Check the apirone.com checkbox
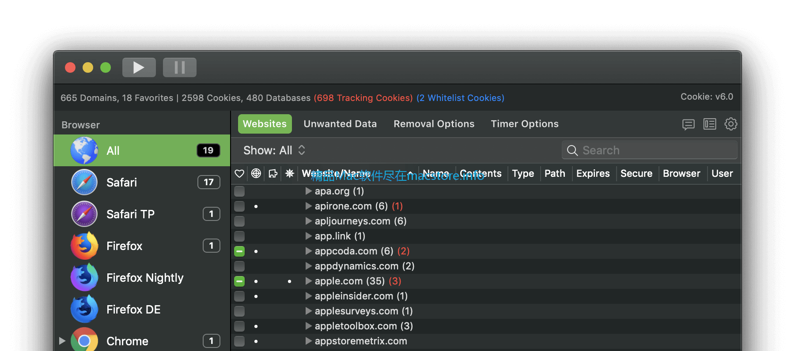The height and width of the screenshot is (351, 795). coord(239,206)
